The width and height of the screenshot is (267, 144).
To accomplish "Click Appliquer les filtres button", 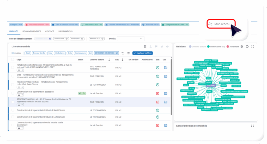I will tap(142, 53).
